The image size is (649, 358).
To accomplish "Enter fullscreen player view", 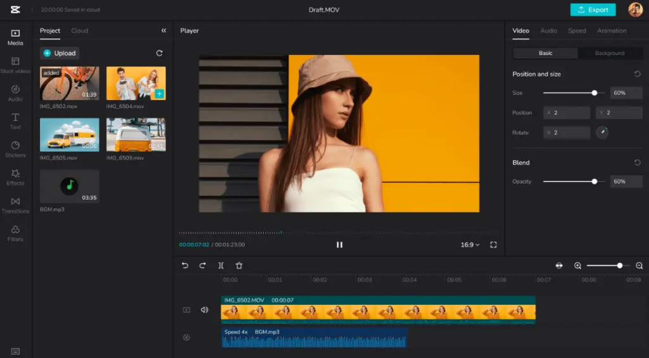I will pos(493,245).
